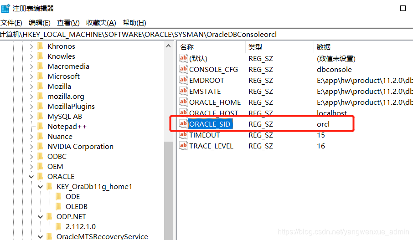Click the MySQL AB folder icon
Image resolution: width=413 pixels, height=240 pixels.
click(x=40, y=116)
